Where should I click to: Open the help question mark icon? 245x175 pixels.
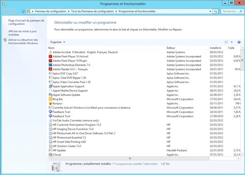click(239, 42)
